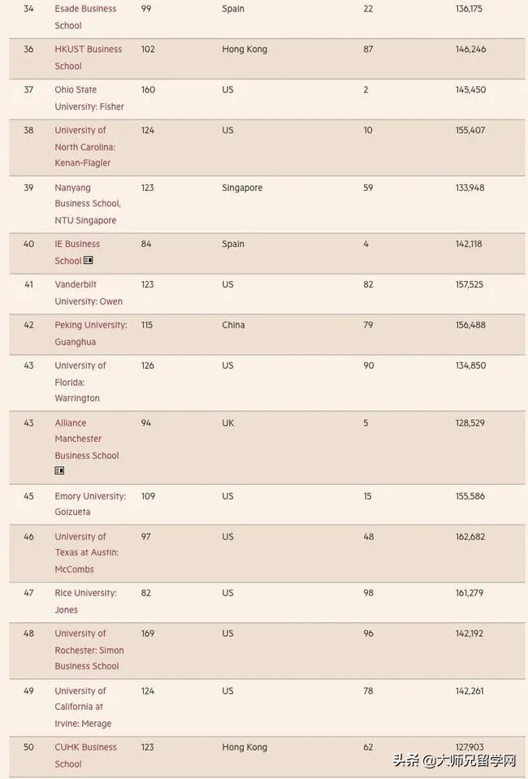
Task: Click the salary value 162,682
Action: coord(470,537)
